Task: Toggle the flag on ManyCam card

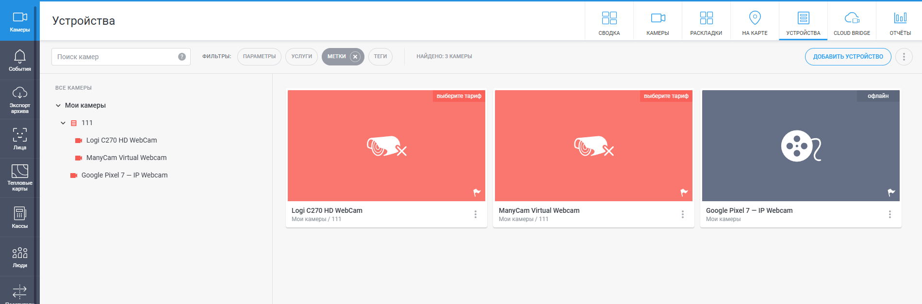Action: click(684, 192)
